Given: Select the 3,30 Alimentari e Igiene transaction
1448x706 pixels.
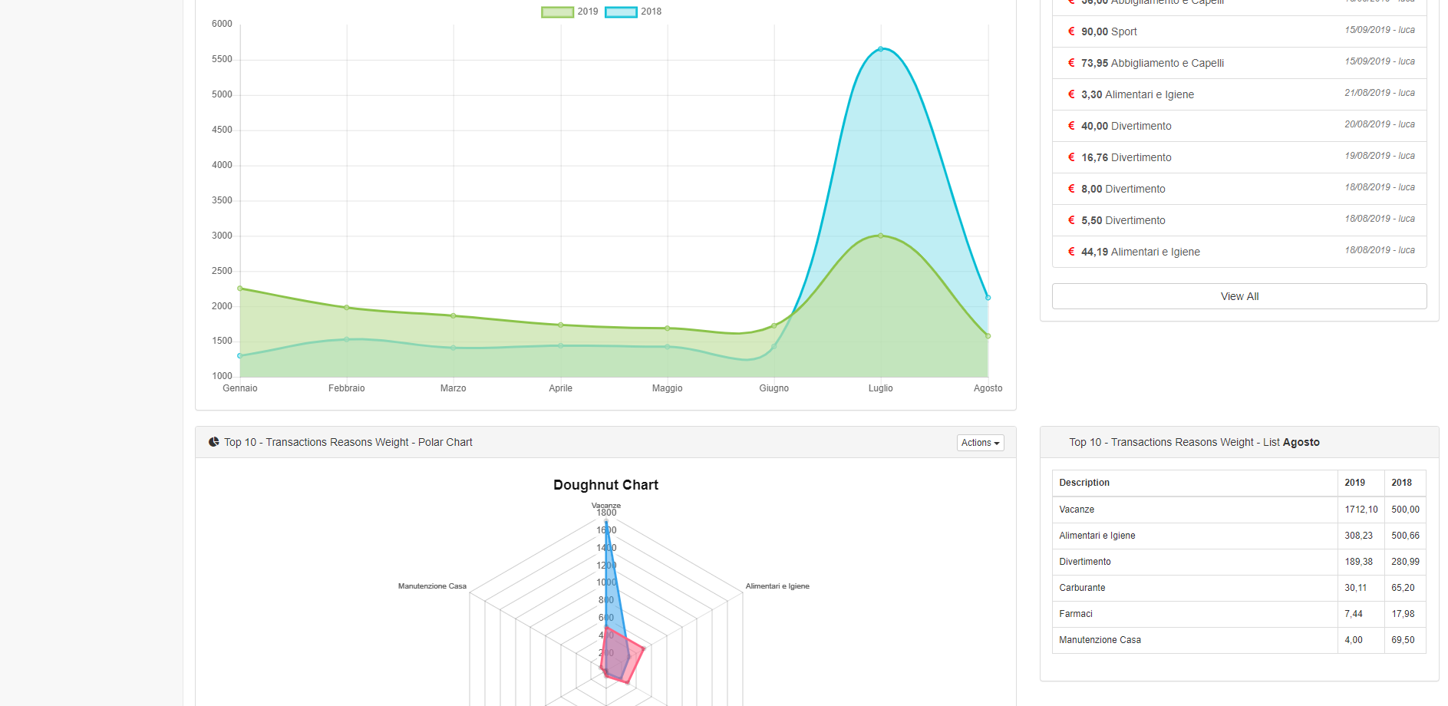Looking at the screenshot, I should [x=1239, y=94].
